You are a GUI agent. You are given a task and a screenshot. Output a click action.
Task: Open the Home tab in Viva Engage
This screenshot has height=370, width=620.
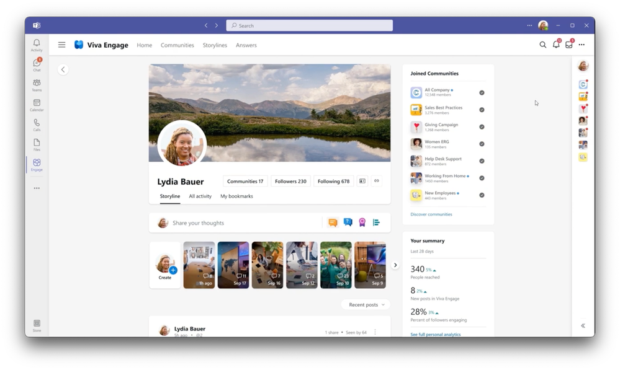pos(145,45)
